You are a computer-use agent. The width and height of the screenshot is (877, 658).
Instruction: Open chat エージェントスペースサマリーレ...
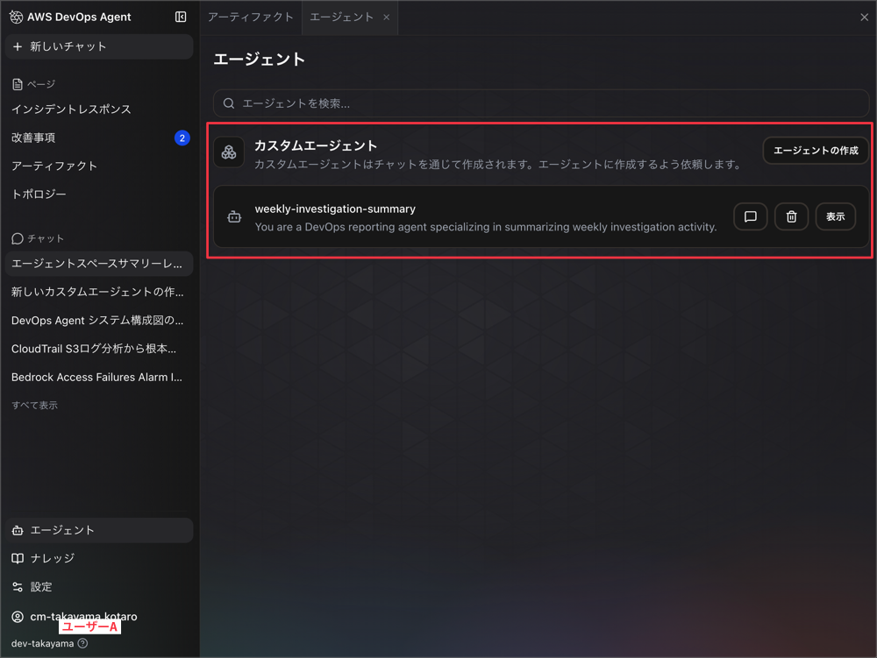tap(100, 264)
